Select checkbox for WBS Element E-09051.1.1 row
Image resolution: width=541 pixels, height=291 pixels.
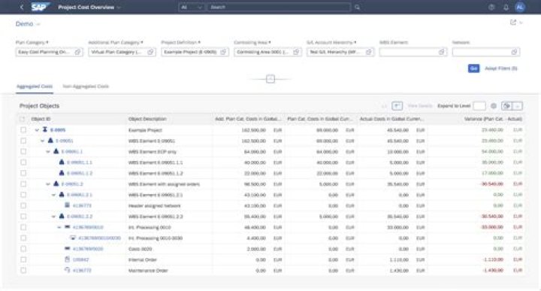click(23, 162)
